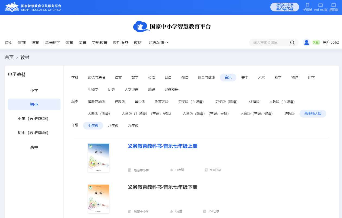Filter subject by 语文
342x218 pixels.
coord(118,77)
